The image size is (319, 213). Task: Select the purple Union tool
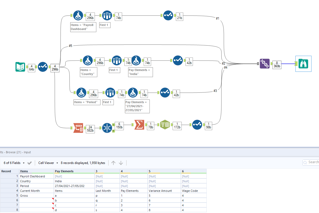(265, 64)
